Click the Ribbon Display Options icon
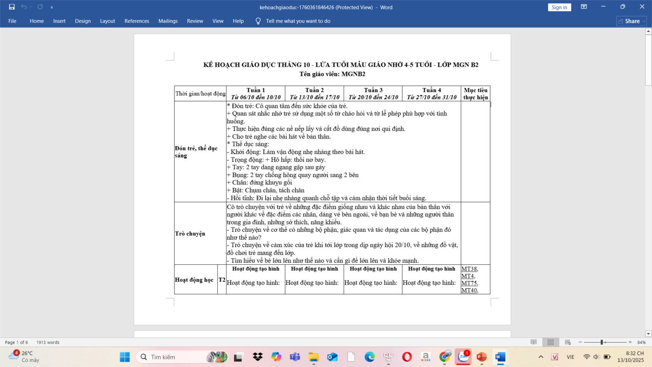This screenshot has height=367, width=652. click(584, 7)
